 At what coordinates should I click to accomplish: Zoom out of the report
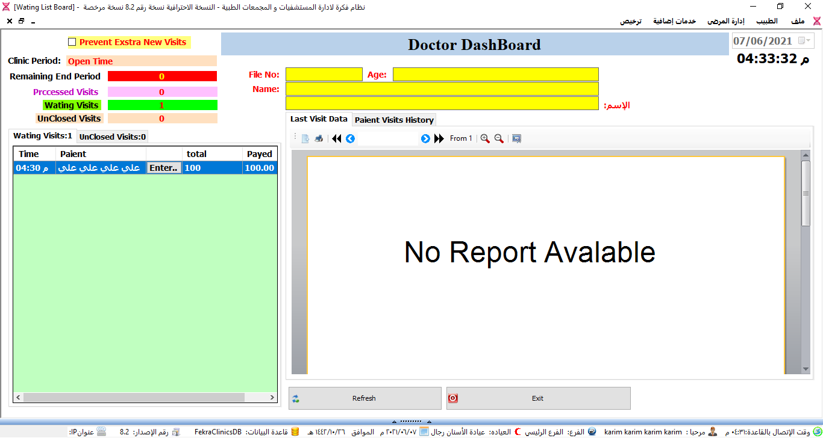click(499, 138)
